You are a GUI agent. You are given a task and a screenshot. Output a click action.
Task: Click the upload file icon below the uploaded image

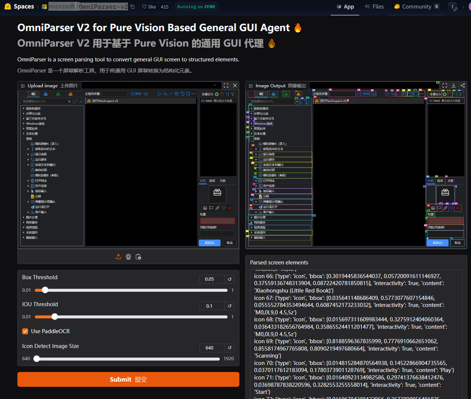point(118,257)
